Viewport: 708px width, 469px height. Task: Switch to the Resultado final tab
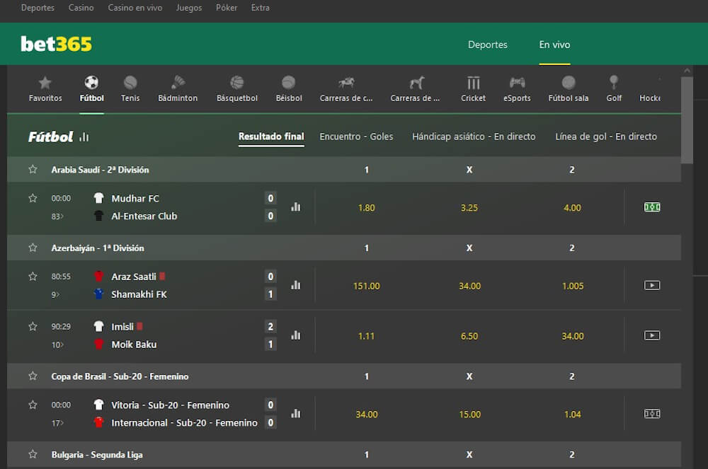pyautogui.click(x=271, y=137)
